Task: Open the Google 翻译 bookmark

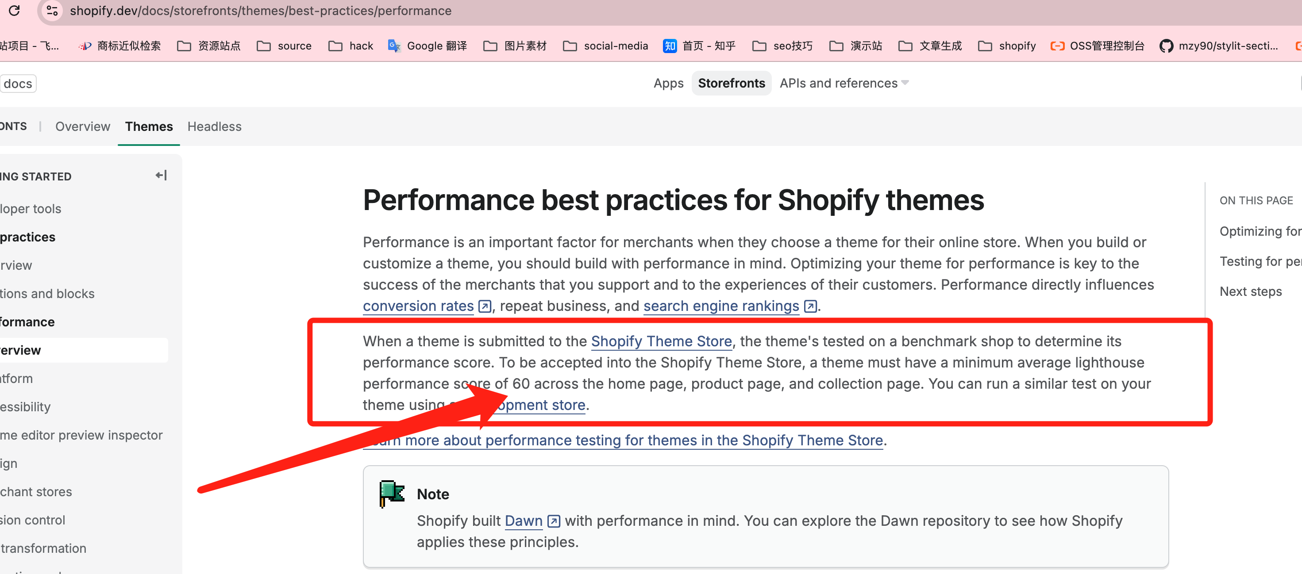Action: pos(427,46)
